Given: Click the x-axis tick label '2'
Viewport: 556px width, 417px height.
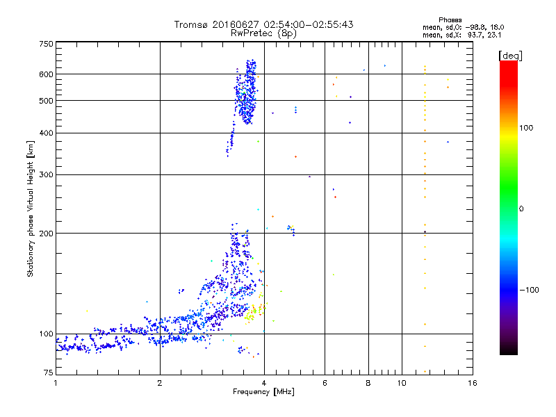Looking at the screenshot, I should click(x=160, y=383).
